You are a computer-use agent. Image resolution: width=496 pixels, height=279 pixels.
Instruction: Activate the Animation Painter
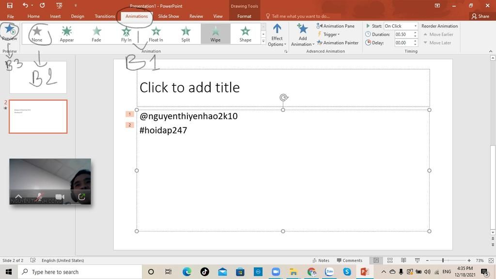pyautogui.click(x=338, y=43)
